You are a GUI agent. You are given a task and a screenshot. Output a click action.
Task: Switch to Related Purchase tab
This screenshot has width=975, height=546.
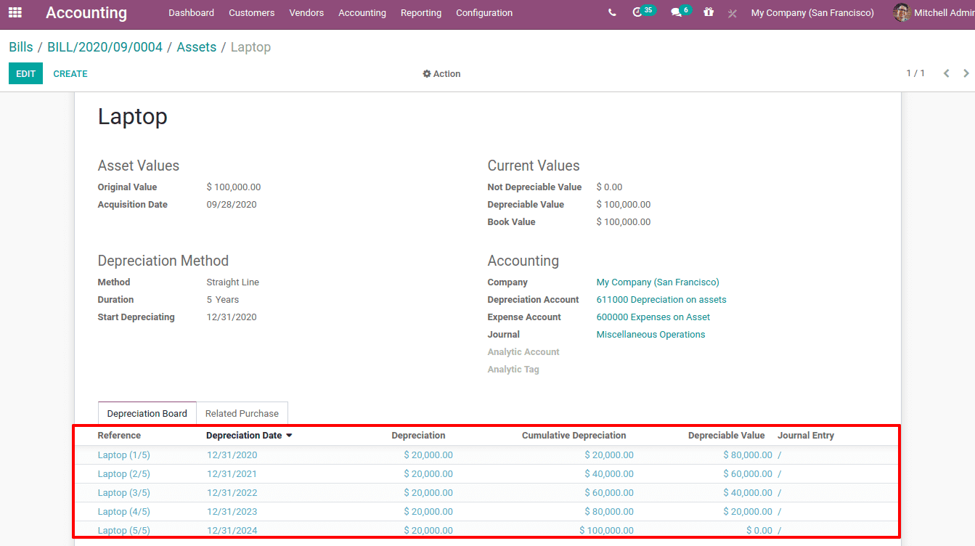242,413
